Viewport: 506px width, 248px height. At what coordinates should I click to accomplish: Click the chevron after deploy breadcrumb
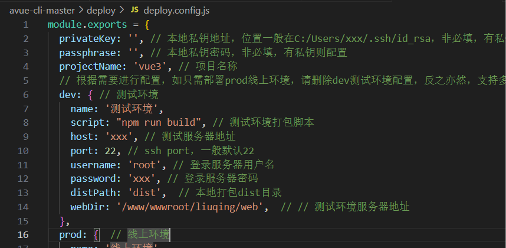121,10
